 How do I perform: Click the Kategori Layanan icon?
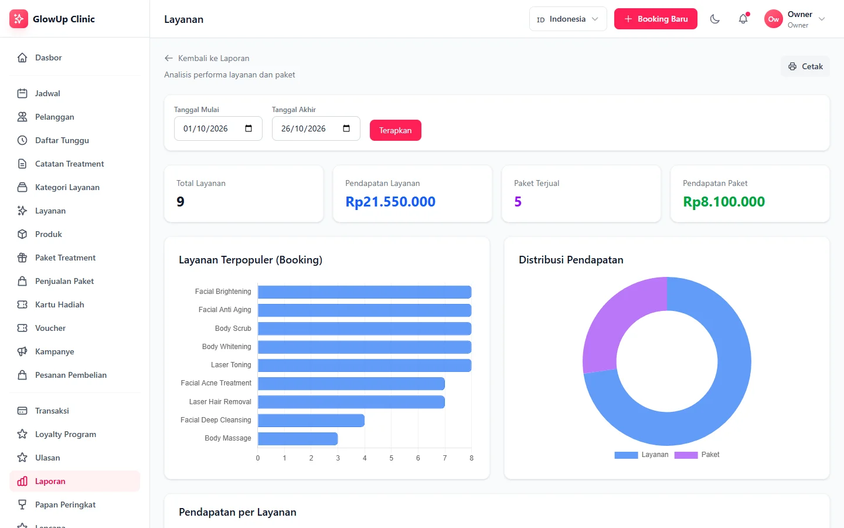[22, 187]
